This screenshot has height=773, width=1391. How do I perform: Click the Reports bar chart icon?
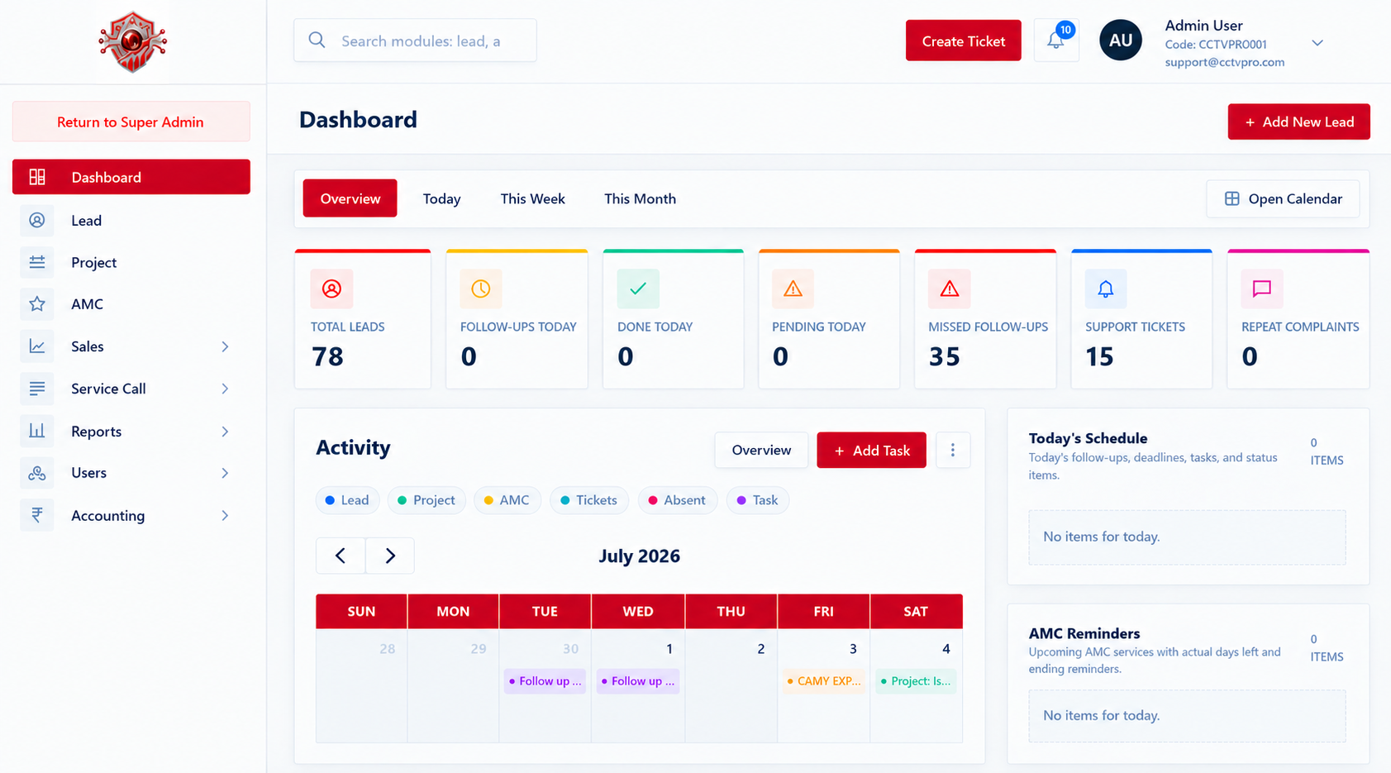[37, 431]
